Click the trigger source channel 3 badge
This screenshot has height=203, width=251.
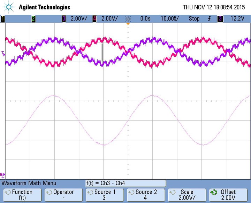220,19
